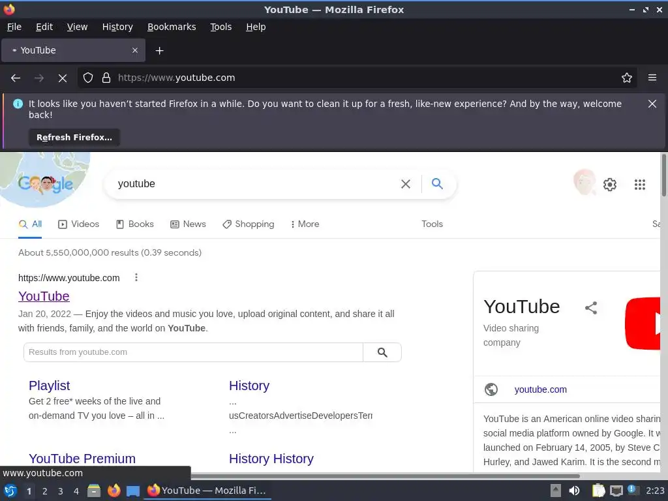This screenshot has height=501, width=668.
Task: Switch to workspace 3
Action: pos(61,491)
